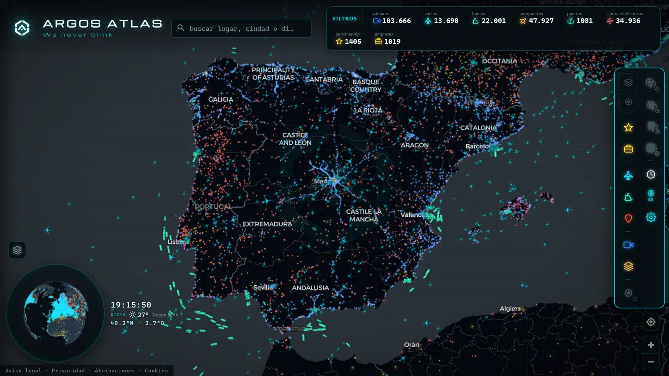Select the blue airplane flights icon in toolbar
This screenshot has height=376, width=669.
tap(628, 175)
